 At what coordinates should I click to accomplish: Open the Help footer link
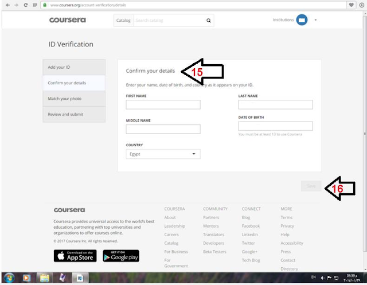click(285, 235)
